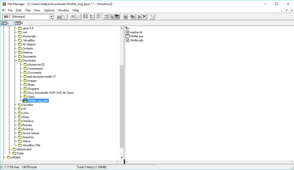Click the tree pane scroll-up arrow

click(121, 28)
